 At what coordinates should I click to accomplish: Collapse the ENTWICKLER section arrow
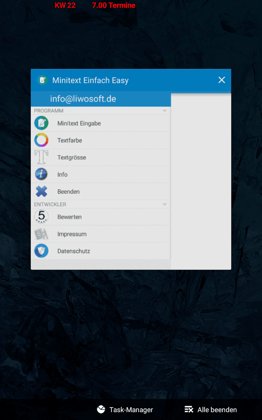pyautogui.click(x=165, y=204)
